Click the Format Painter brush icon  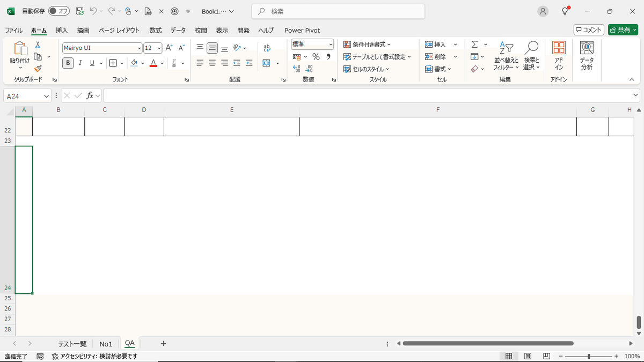pos(38,68)
